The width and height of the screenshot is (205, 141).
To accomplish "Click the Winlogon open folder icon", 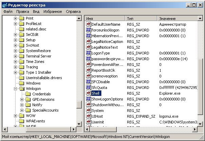I will point(22,89).
